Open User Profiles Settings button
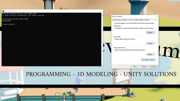Screen dimensions: 180x101 pyautogui.click(x=150, y=43)
